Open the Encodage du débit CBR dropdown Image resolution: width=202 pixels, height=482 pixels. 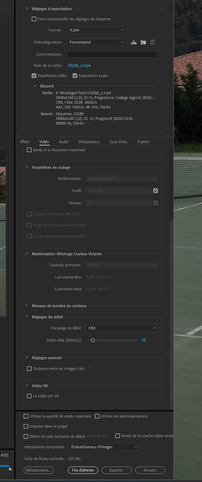(x=122, y=328)
